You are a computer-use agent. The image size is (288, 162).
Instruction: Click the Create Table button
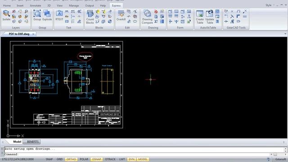(x=200, y=17)
